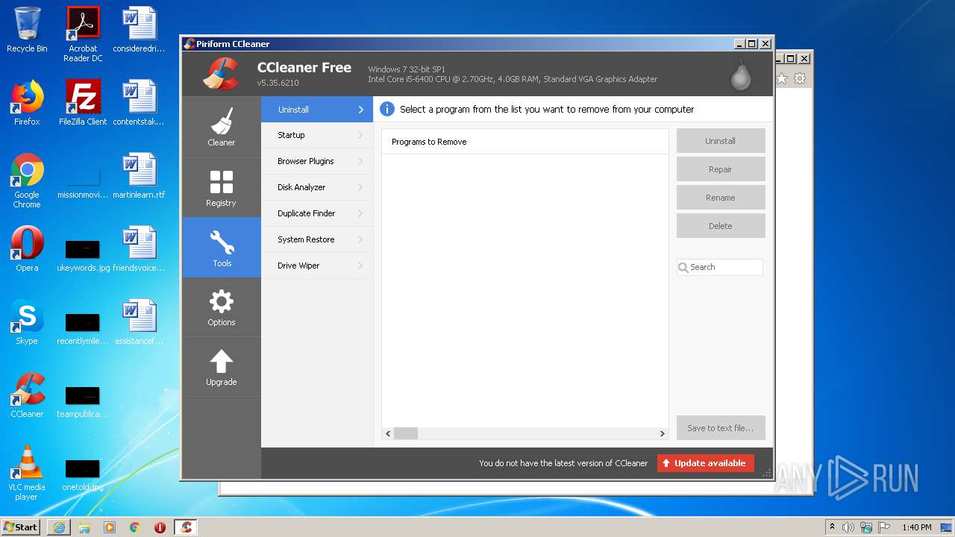This screenshot has height=537, width=955.
Task: Select the Tools wrench section
Action: pyautogui.click(x=222, y=248)
